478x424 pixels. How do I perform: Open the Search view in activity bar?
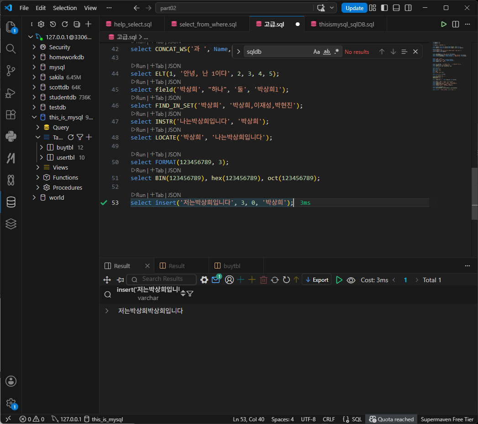point(11,49)
